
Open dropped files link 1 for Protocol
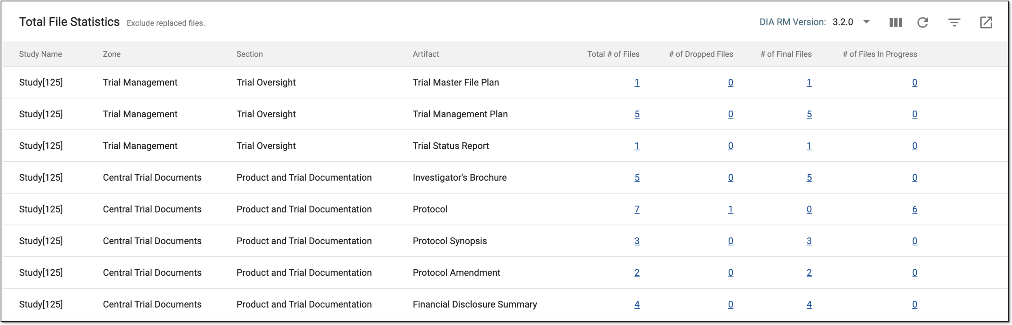tap(730, 209)
